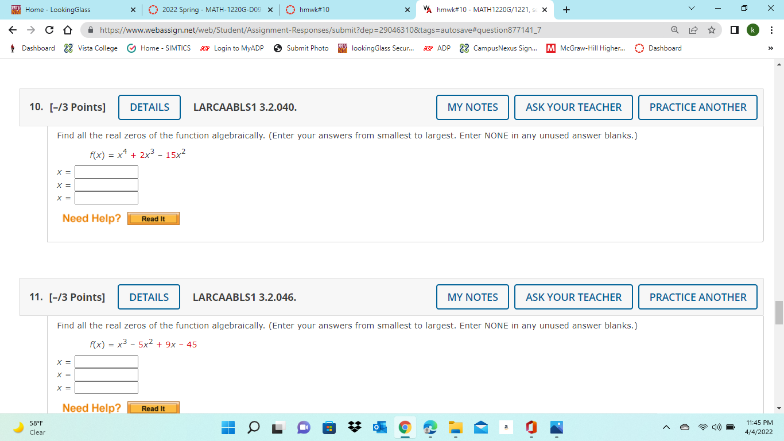Open the browser home page

coord(67,30)
